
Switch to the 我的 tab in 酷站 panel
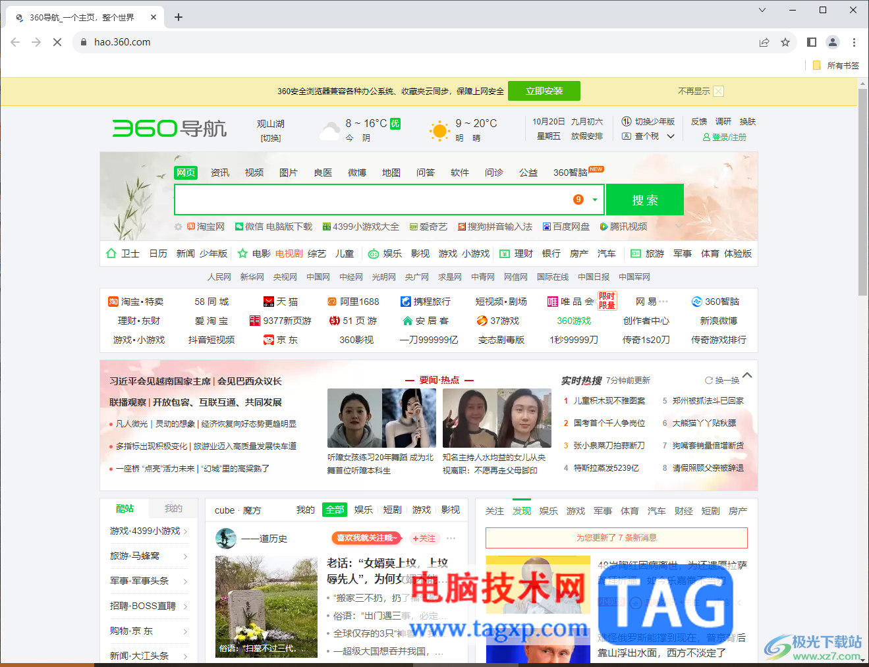pyautogui.click(x=173, y=508)
